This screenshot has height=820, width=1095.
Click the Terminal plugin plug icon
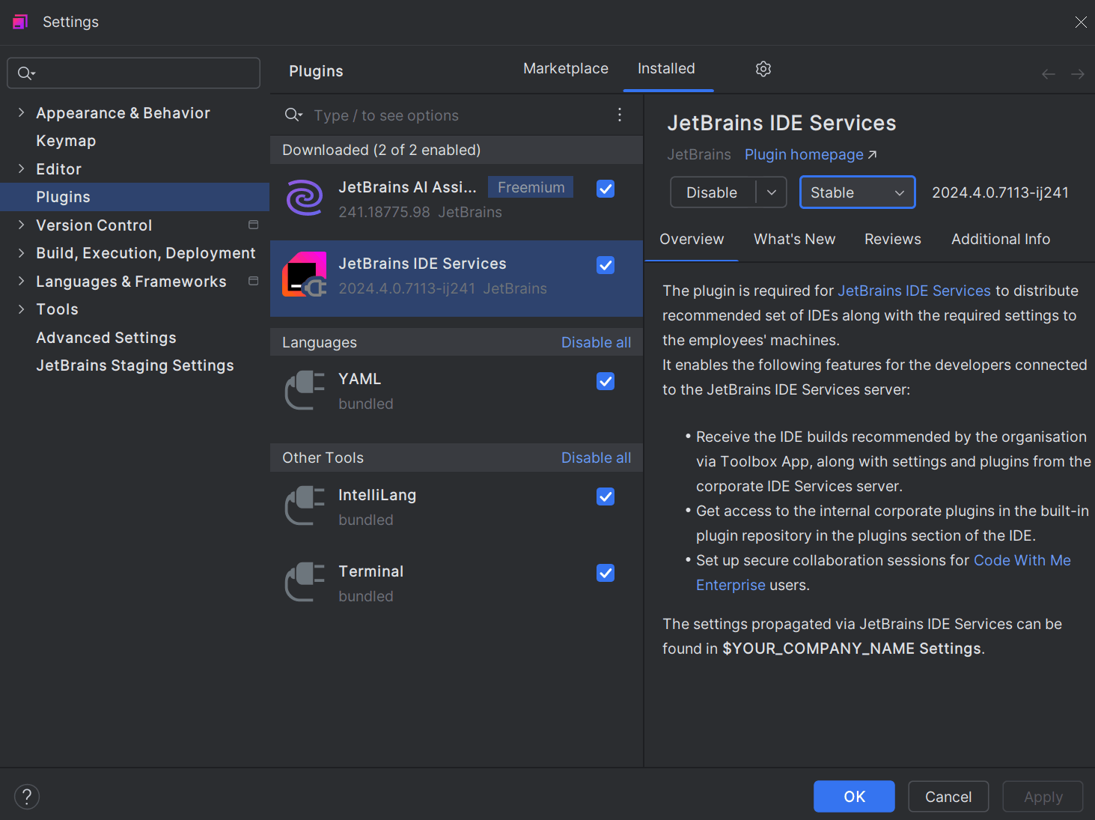pos(305,583)
